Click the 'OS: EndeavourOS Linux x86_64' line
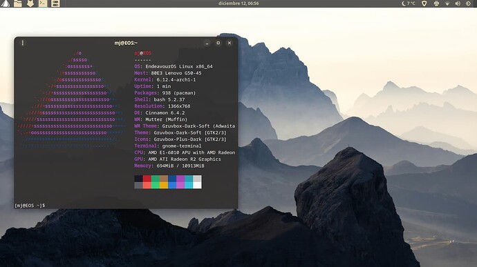 (174, 66)
